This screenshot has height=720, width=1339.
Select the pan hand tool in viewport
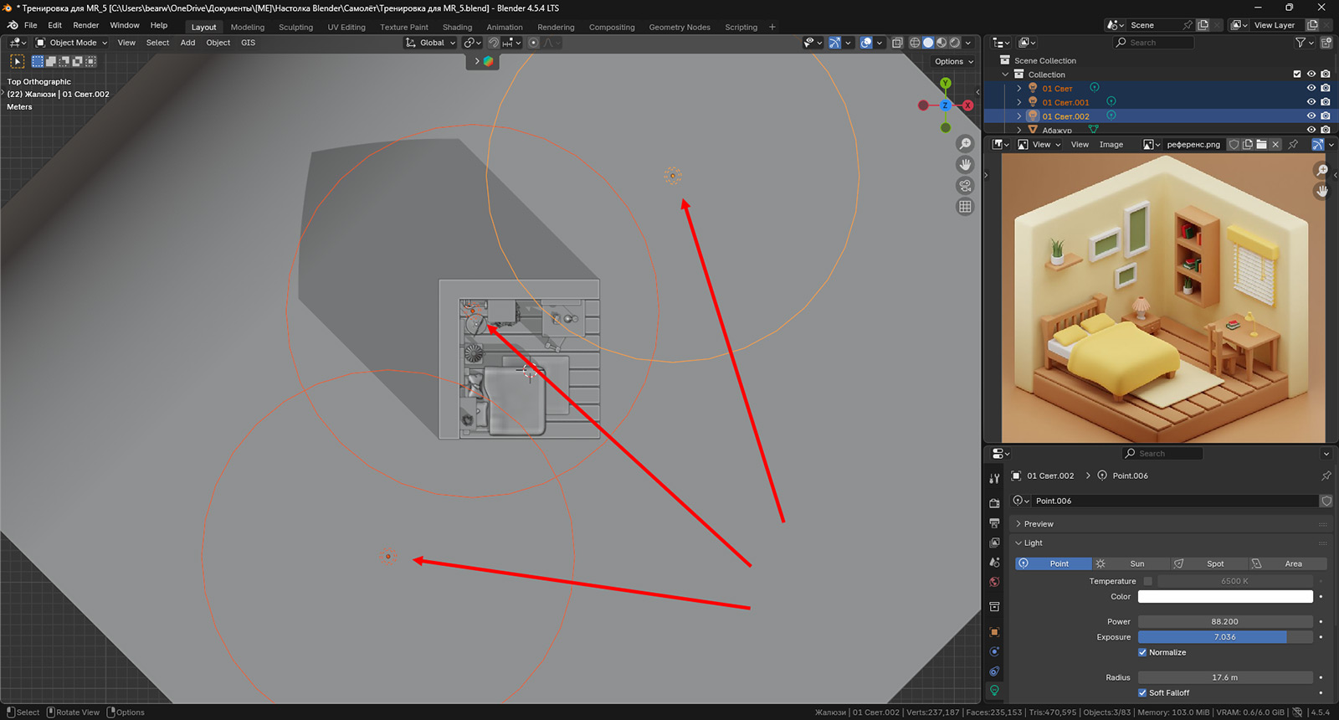965,165
